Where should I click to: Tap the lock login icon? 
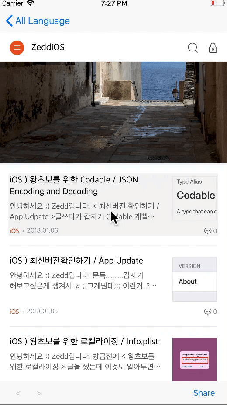[x=213, y=48]
